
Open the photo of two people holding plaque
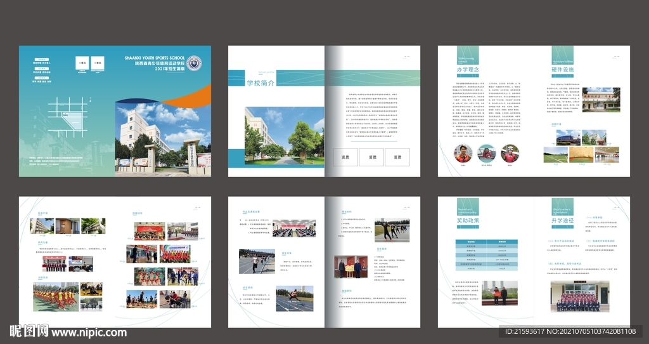[350, 267]
